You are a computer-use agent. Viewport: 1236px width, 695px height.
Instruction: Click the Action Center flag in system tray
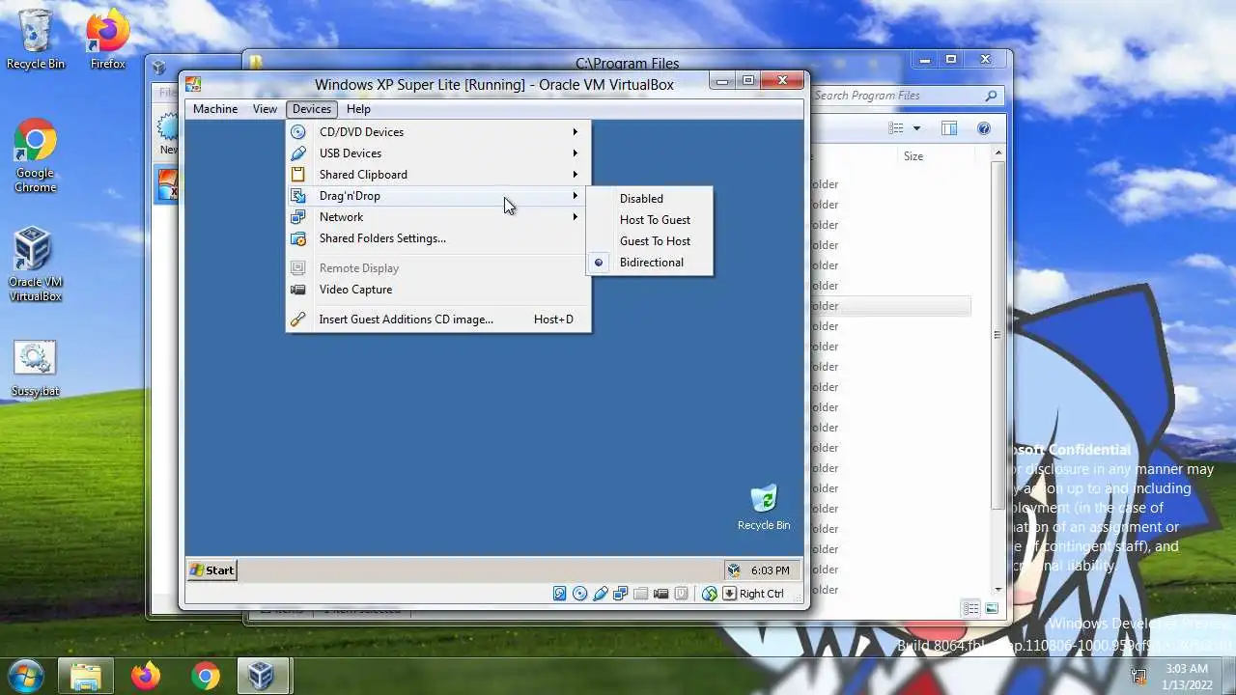[x=1138, y=677]
